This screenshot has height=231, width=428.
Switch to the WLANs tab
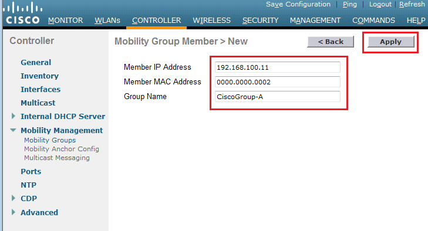point(107,21)
